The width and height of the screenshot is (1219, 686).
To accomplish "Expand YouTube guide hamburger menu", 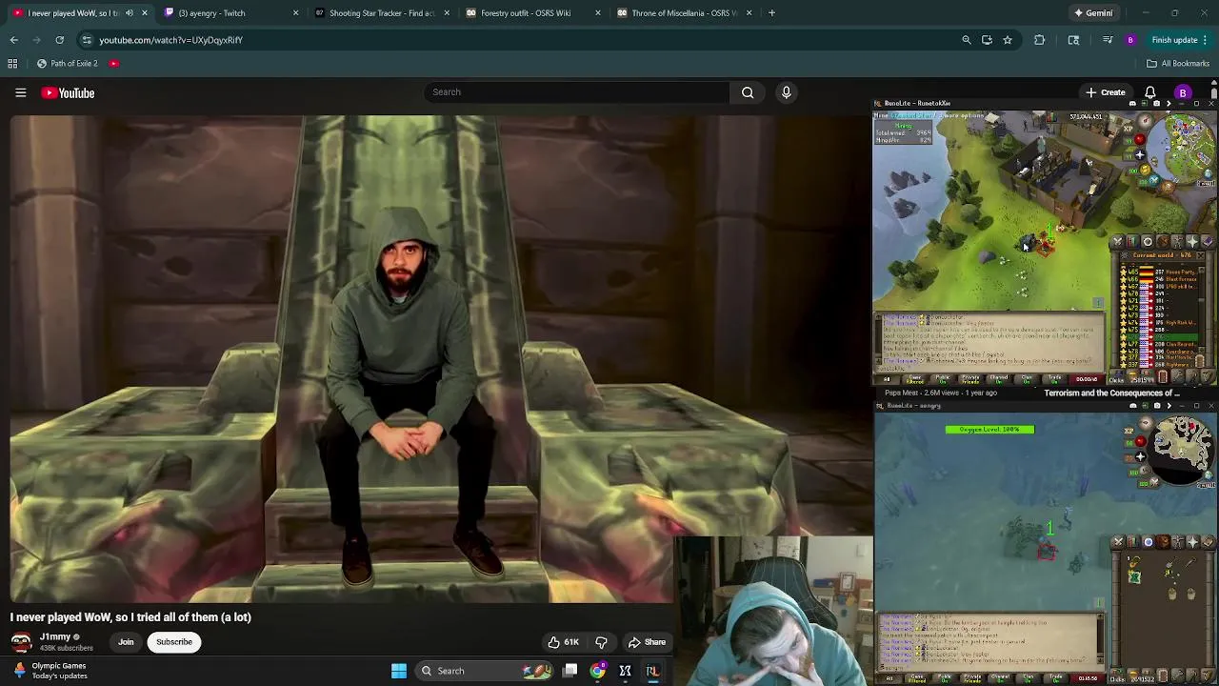I will (20, 92).
